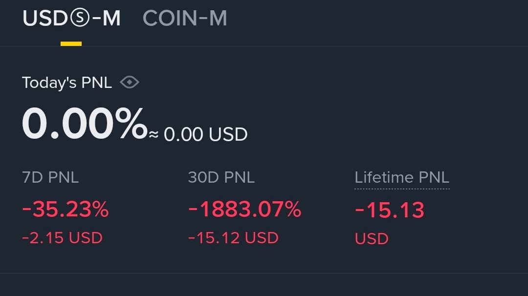Switch to the COIN-M tab
The width and height of the screenshot is (528, 296).
point(185,19)
